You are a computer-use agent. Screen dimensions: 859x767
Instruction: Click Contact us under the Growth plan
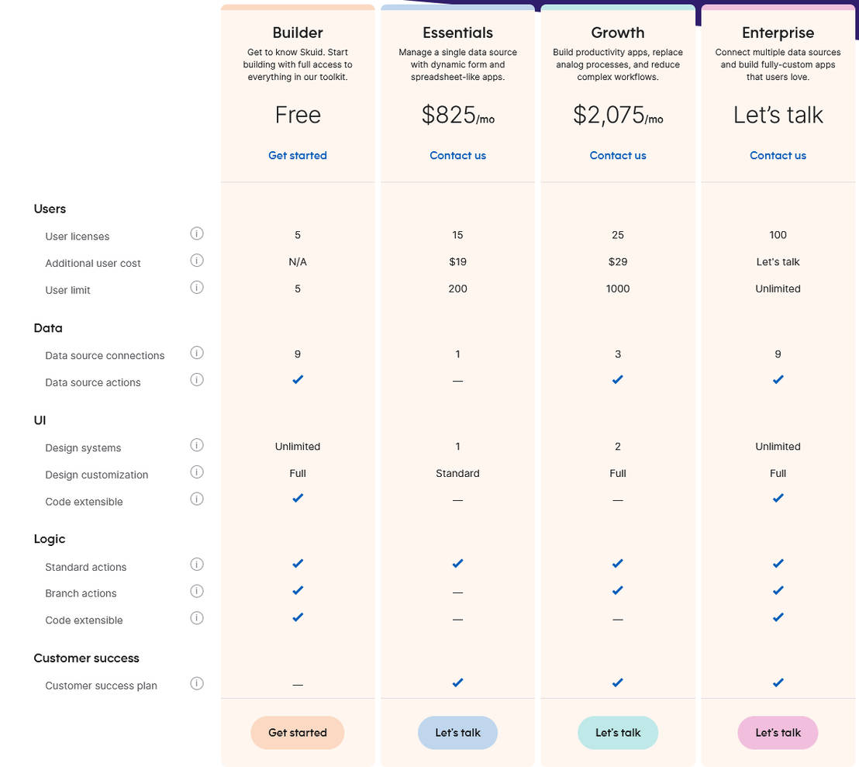618,155
